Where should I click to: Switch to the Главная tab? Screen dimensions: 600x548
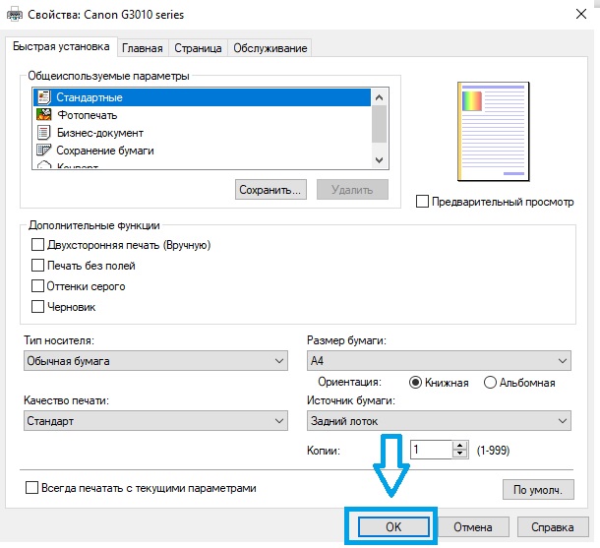point(143,48)
